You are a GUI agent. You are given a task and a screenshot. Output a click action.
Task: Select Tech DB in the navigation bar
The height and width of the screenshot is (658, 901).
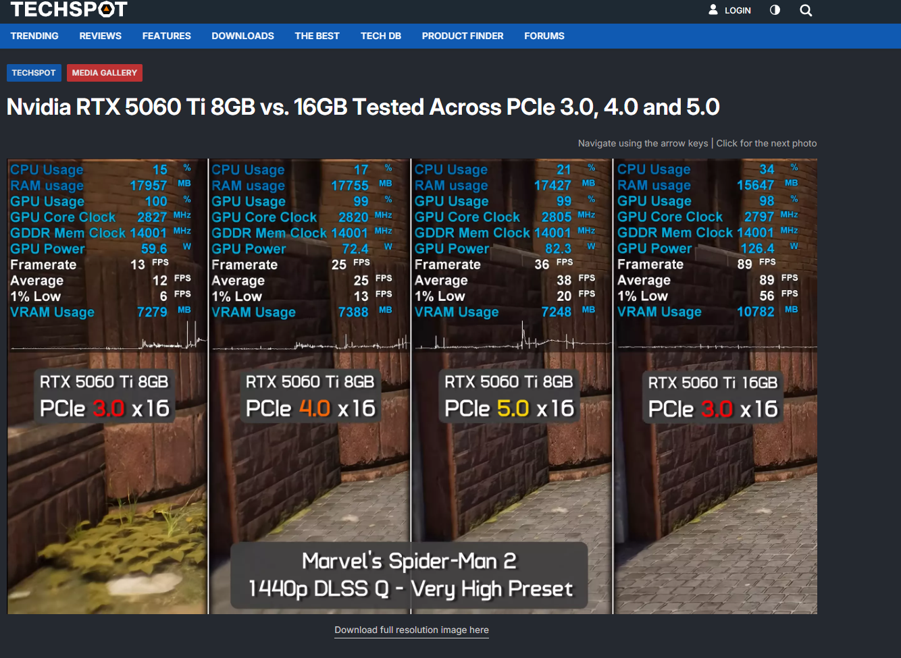click(381, 36)
